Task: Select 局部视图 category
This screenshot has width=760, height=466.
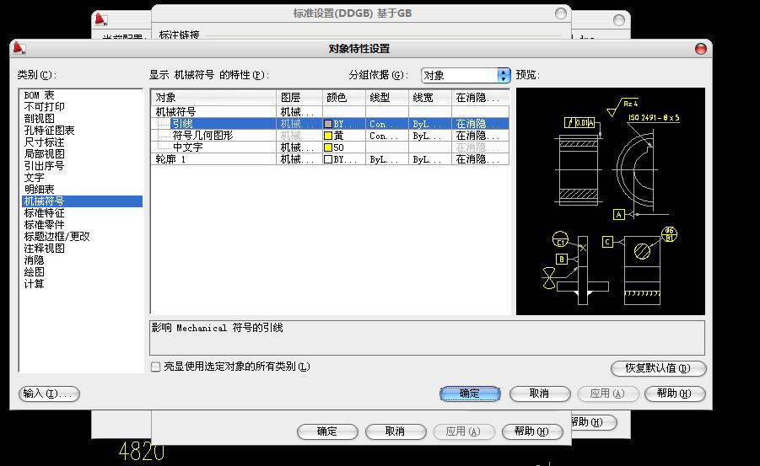Action: coord(44,153)
